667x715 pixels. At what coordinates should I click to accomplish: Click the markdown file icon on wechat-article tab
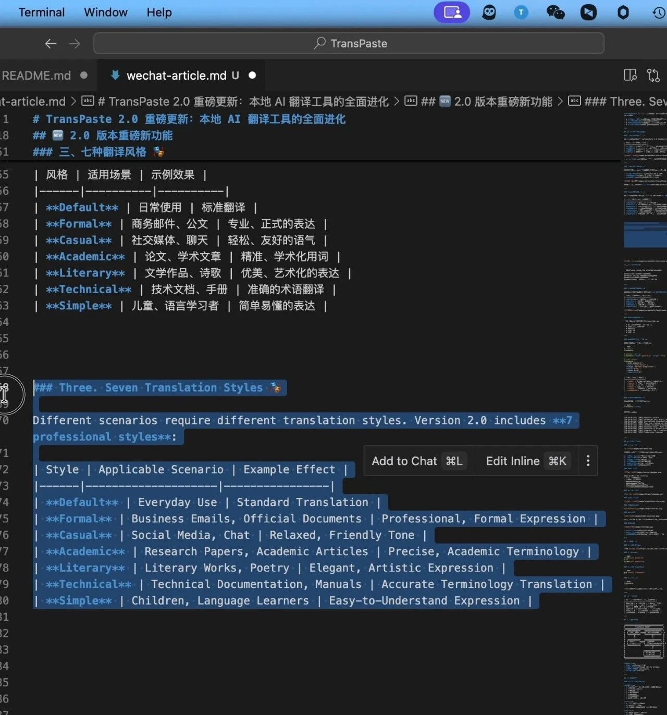[x=115, y=76]
